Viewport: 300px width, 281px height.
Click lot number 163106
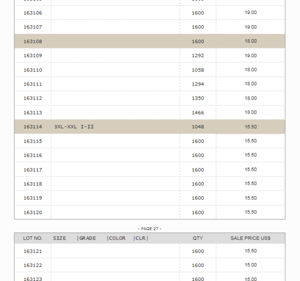33,13
